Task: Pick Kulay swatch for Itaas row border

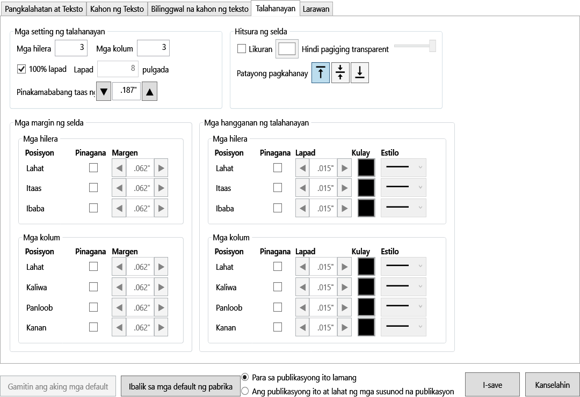Action: [366, 188]
